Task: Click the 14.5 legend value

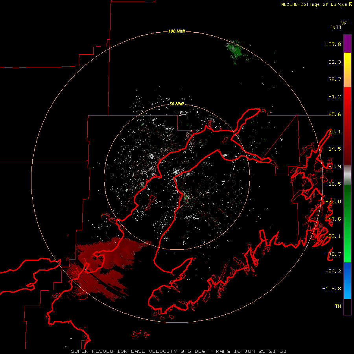Action: 335,149
